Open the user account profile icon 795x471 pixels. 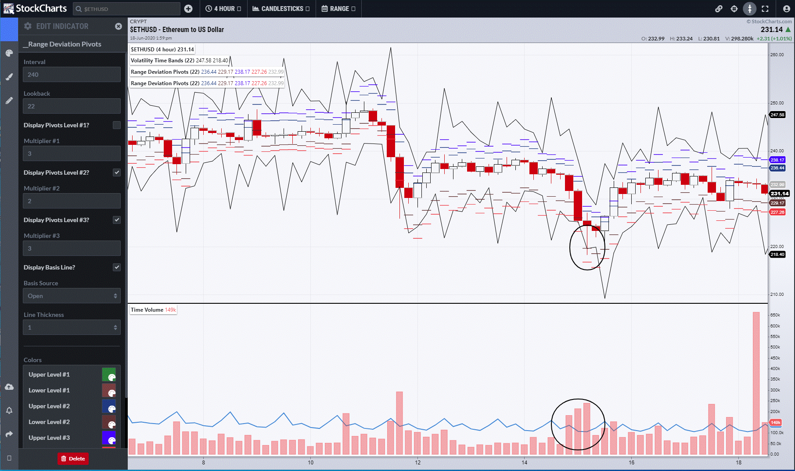pos(786,9)
